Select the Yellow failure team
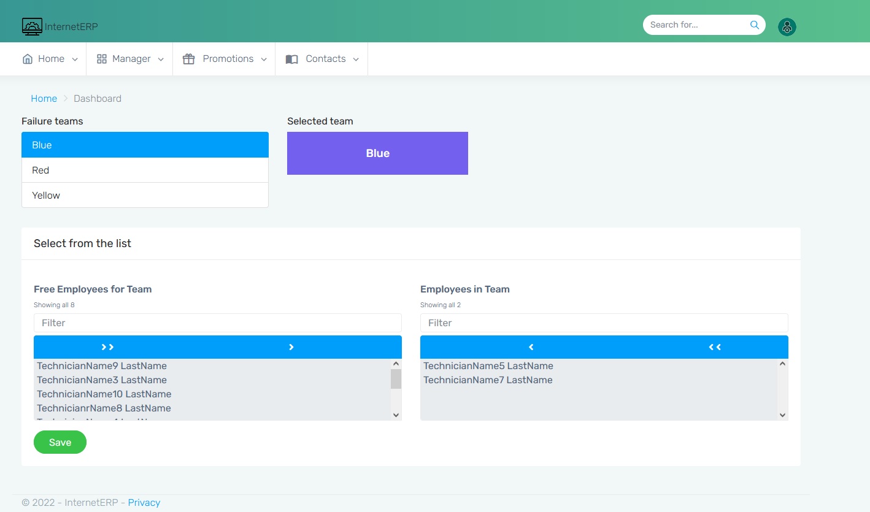 [145, 195]
